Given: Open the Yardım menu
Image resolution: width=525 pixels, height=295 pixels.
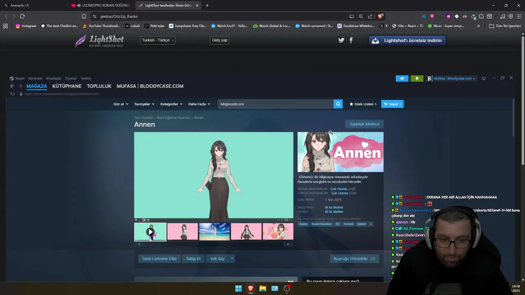Looking at the screenshot, I should [86, 78].
